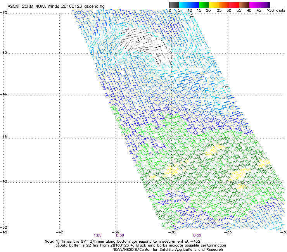Click the red 30-35 knots legend swatch
Screen dimensions: 287x252
(234, 5)
